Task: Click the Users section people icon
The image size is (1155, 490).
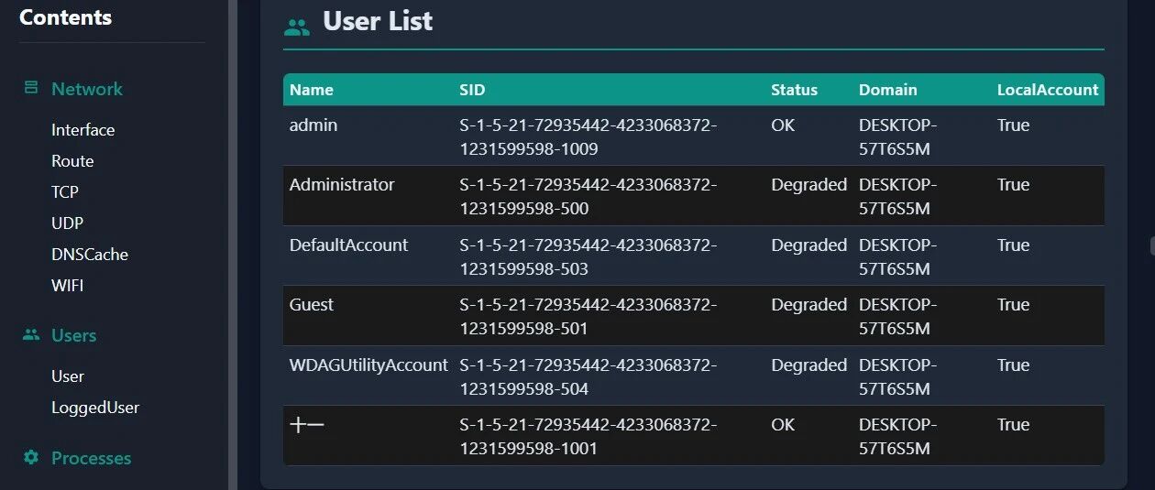Action: (31, 335)
